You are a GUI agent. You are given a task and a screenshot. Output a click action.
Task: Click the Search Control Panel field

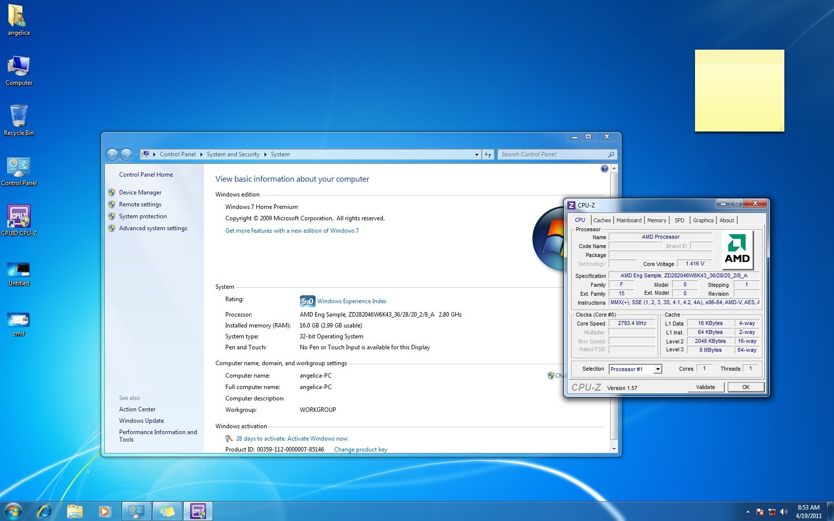[554, 154]
